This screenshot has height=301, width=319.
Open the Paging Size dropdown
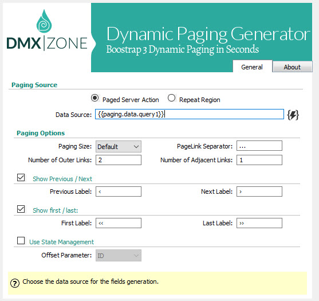tap(119, 146)
